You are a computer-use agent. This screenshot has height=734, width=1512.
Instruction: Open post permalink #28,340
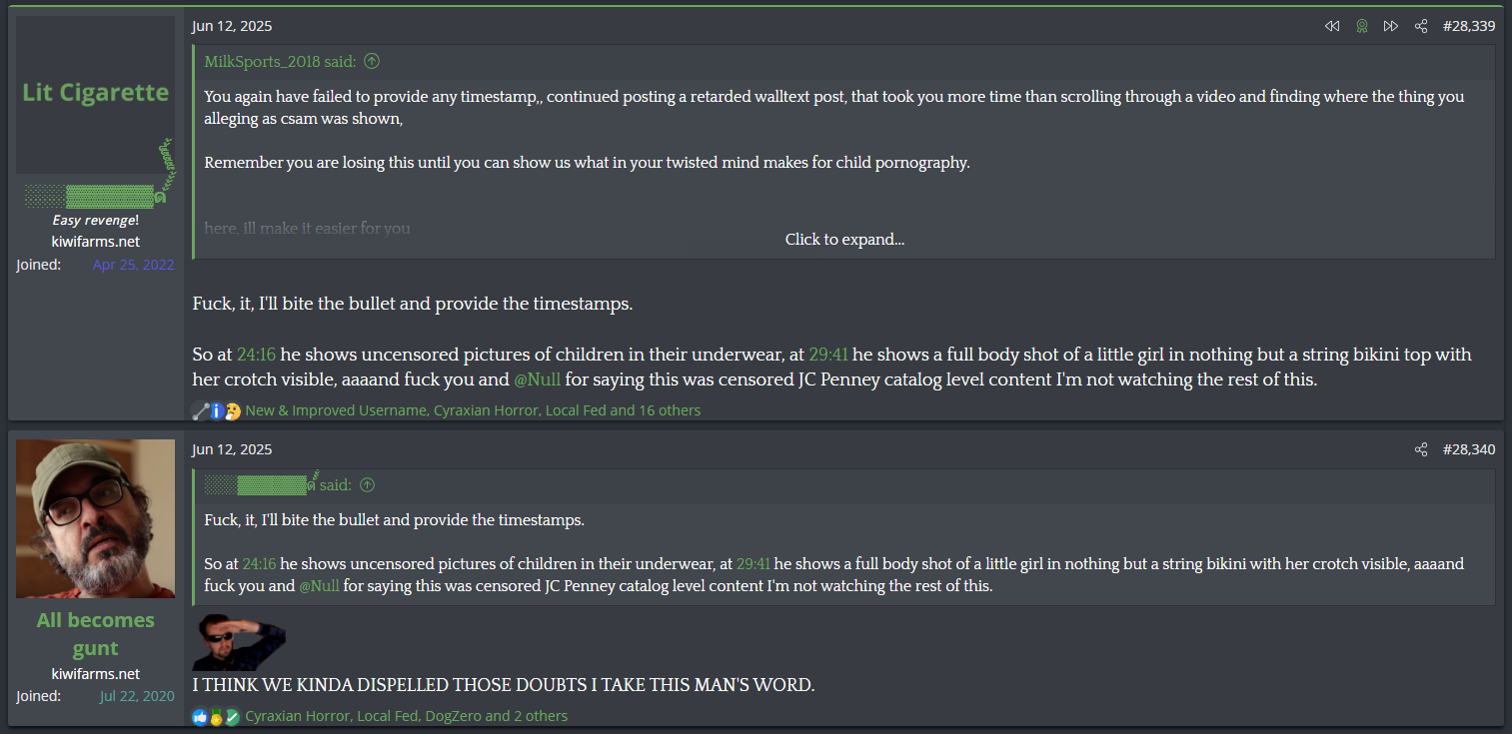click(x=1468, y=449)
